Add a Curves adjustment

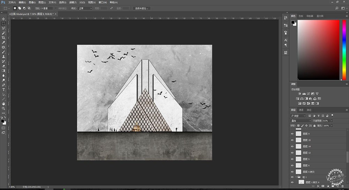click(308, 94)
